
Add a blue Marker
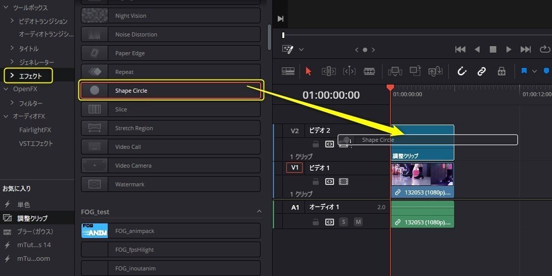[x=547, y=71]
